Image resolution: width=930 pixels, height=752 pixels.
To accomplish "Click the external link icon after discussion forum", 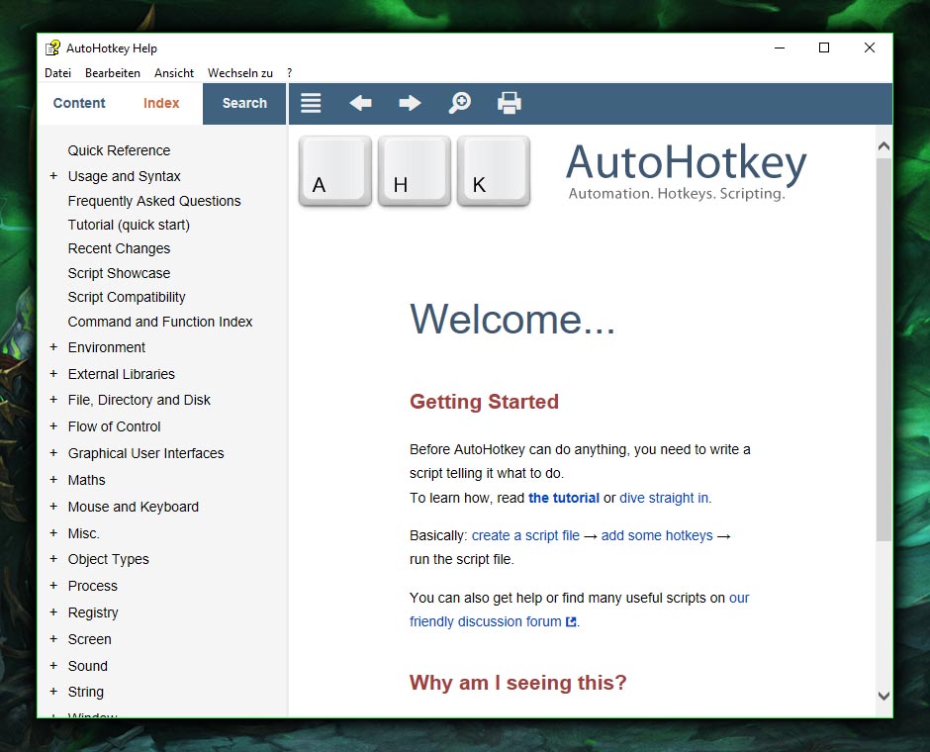I will (x=571, y=621).
